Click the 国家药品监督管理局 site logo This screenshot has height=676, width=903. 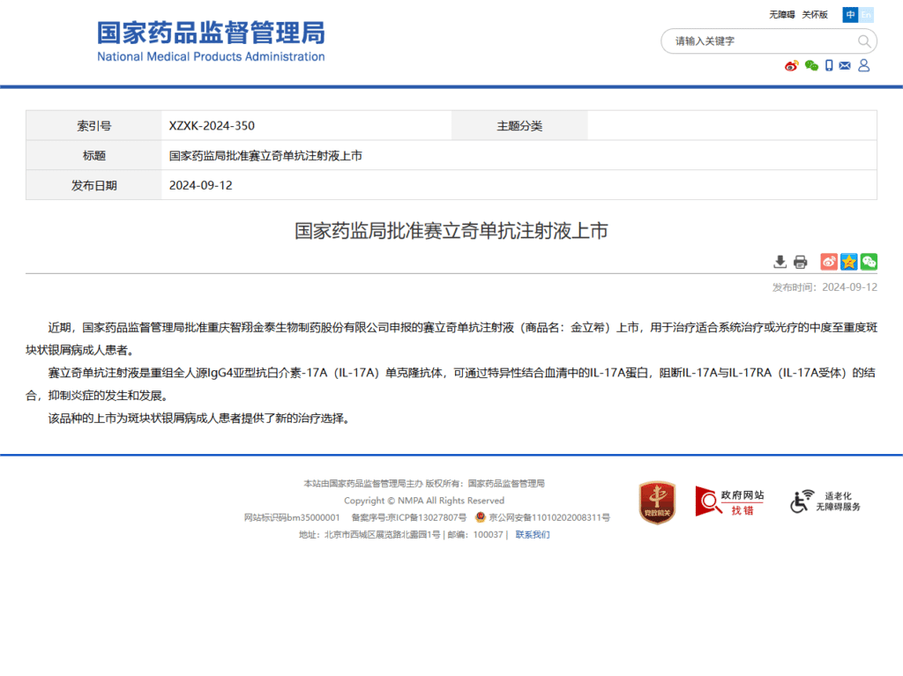tap(211, 41)
